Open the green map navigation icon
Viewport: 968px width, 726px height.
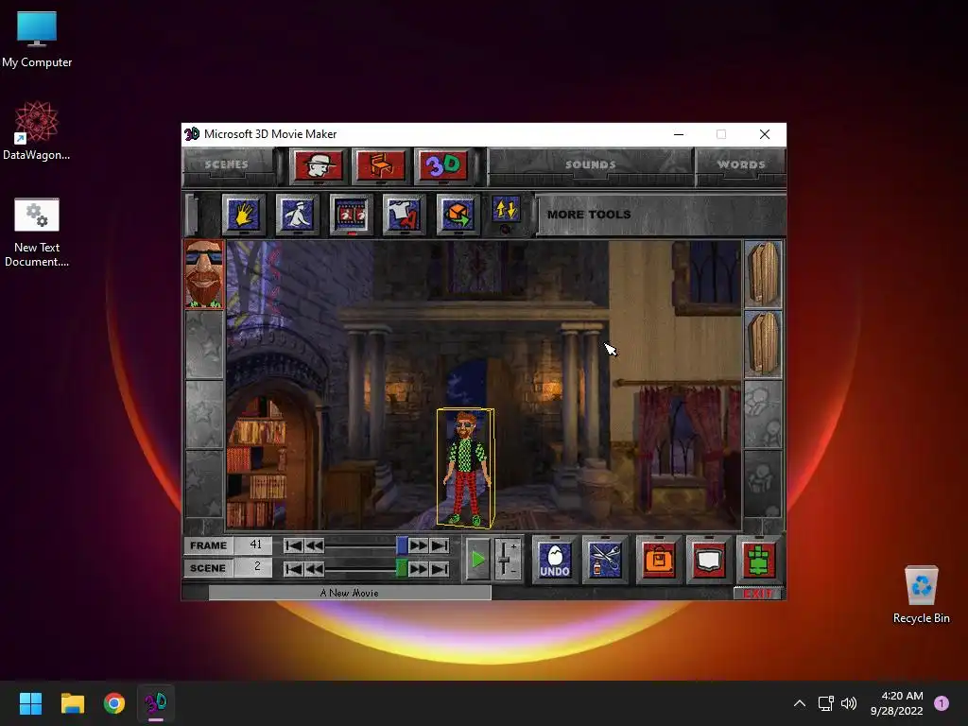[x=759, y=560]
